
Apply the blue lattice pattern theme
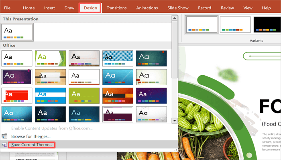pyautogui.click(x=118, y=58)
